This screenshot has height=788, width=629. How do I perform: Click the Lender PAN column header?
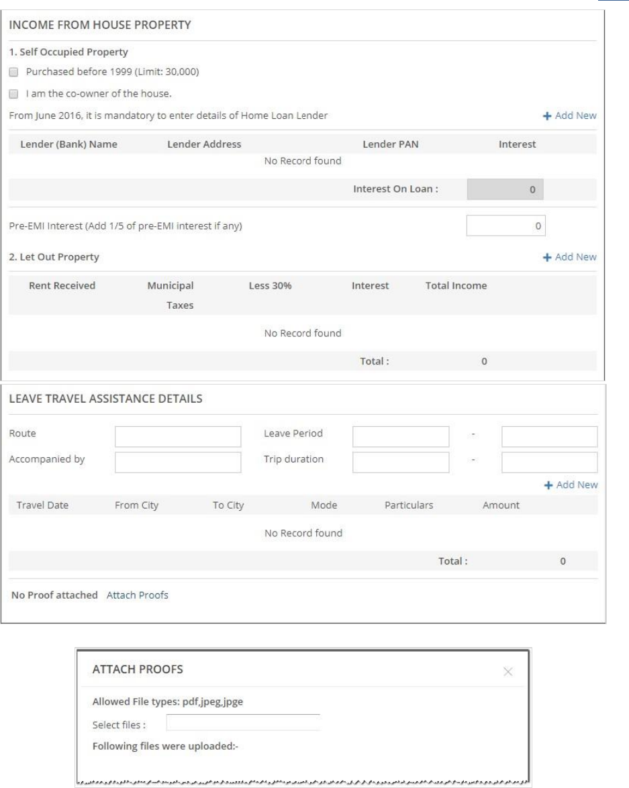390,144
